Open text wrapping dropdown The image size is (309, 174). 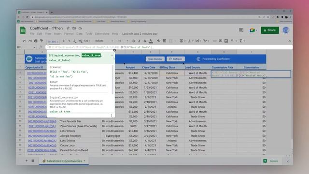[x=198, y=41]
